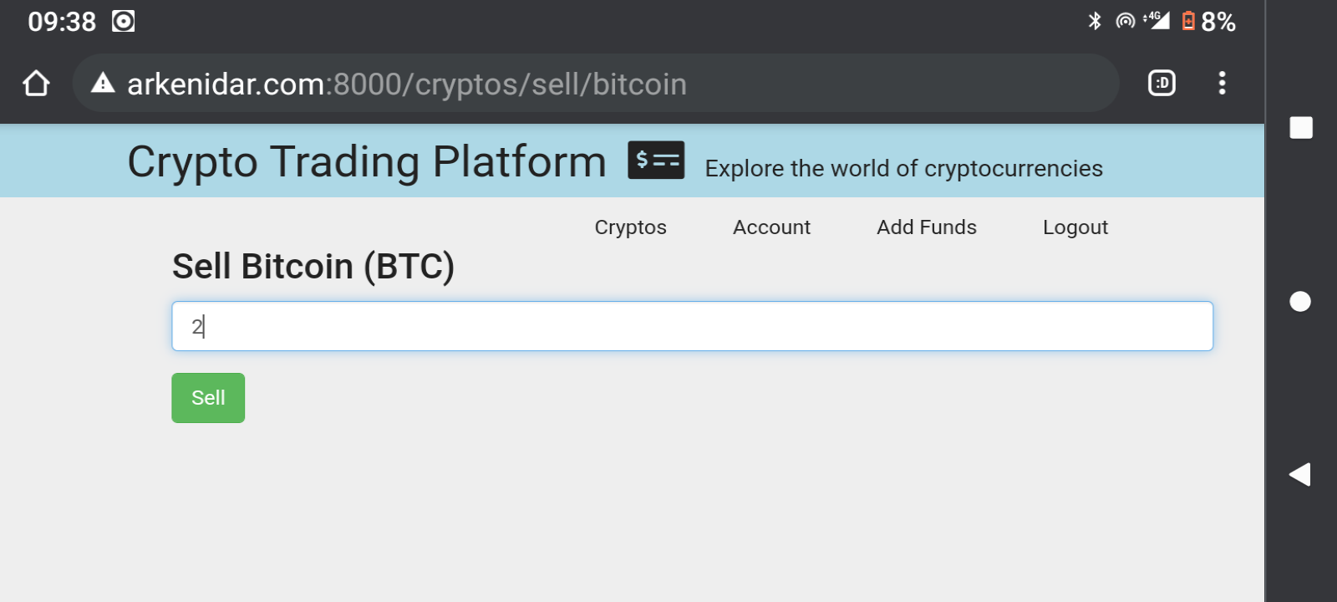This screenshot has height=602, width=1337.
Task: Tap the screen recording status icon
Action: pos(123,21)
